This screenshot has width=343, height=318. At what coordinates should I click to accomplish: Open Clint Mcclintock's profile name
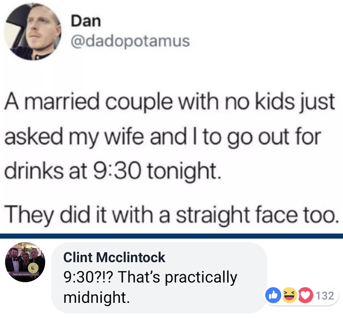[114, 257]
